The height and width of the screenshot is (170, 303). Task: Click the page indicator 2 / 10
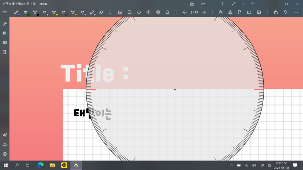pyautogui.click(x=194, y=12)
